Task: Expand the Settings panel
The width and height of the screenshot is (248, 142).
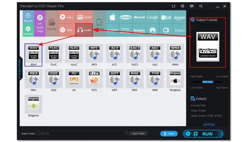Action: click(209, 125)
